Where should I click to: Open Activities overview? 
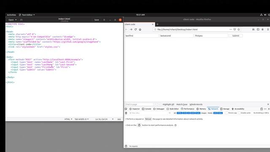point(11,15)
